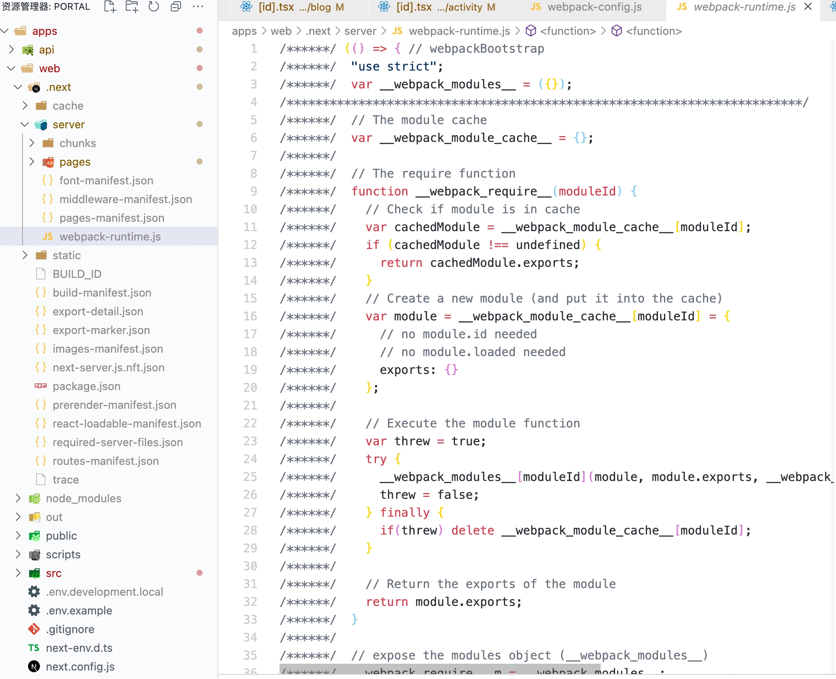
Task: Click the apps breadcrumb segment
Action: click(244, 31)
